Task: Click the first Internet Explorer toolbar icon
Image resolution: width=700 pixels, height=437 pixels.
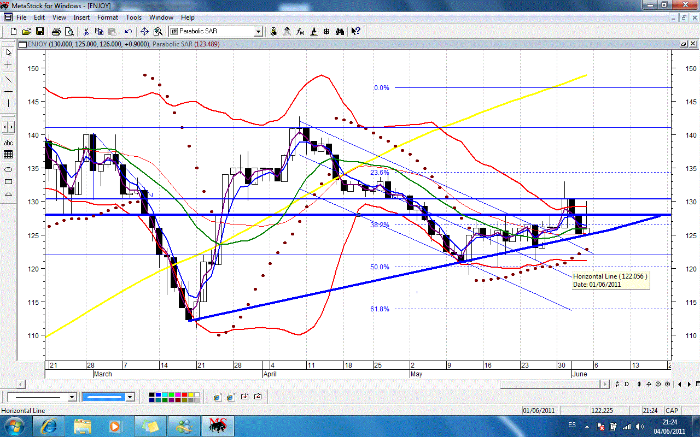Action: pyautogui.click(x=218, y=397)
